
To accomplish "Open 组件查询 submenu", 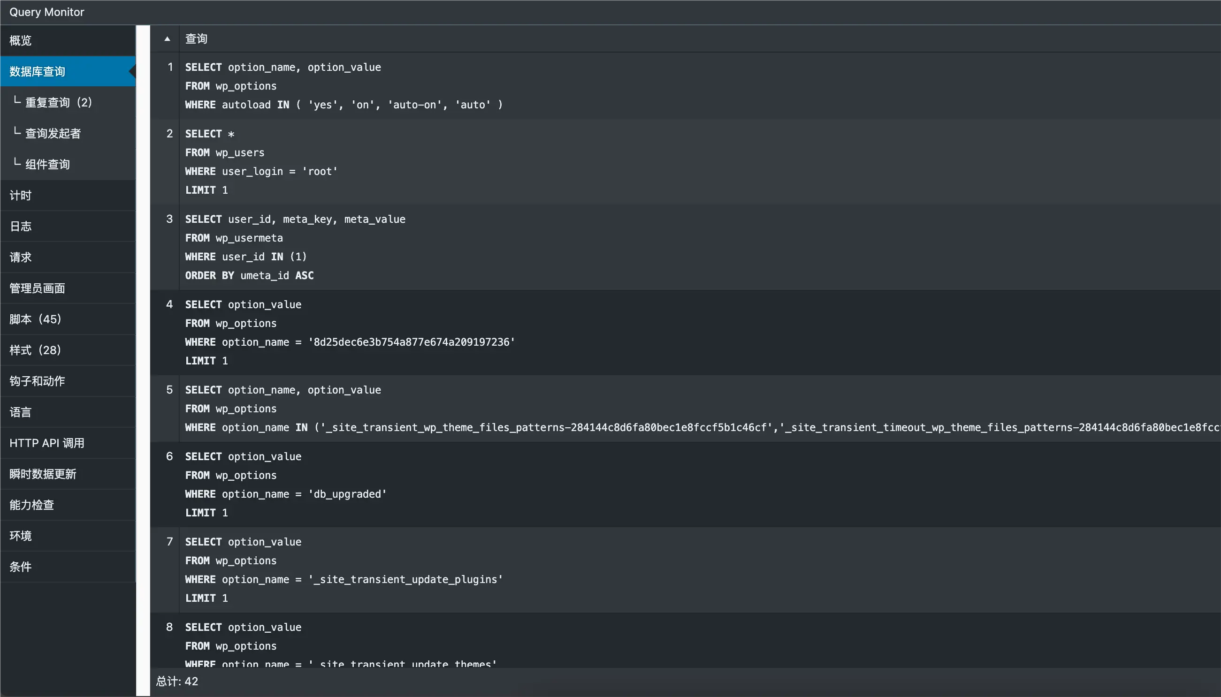I will pyautogui.click(x=68, y=164).
